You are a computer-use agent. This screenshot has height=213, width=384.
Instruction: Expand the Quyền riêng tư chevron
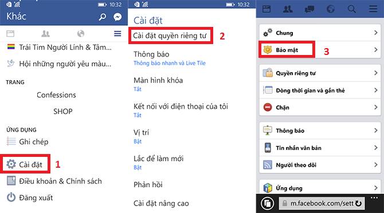(375, 73)
